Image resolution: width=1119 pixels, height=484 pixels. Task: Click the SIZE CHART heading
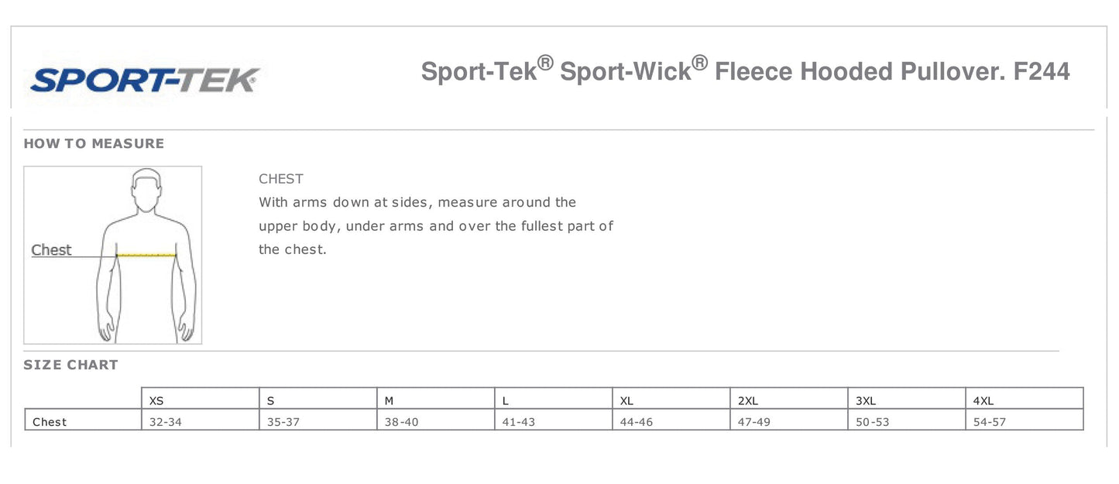70,365
